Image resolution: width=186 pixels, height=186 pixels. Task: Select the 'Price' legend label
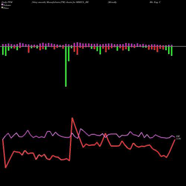click(6, 8)
